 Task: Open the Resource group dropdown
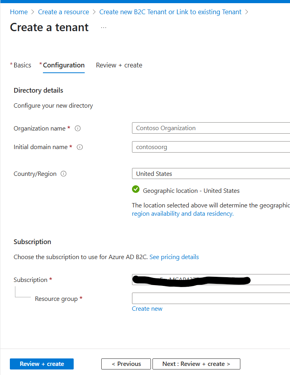[x=211, y=298]
